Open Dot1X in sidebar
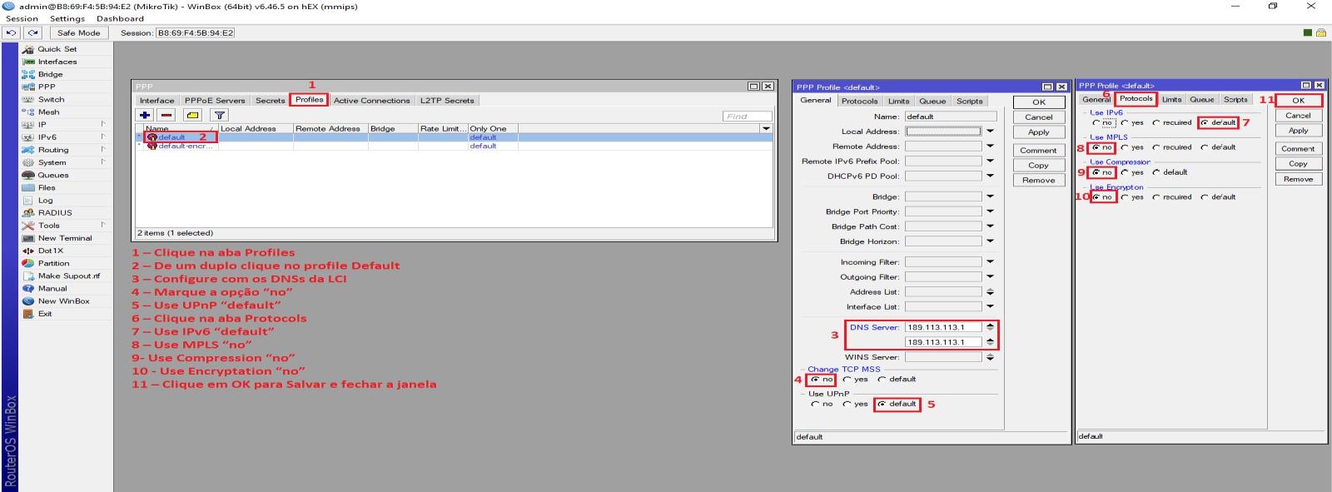Viewport: 1332px width, 492px height. click(x=50, y=251)
